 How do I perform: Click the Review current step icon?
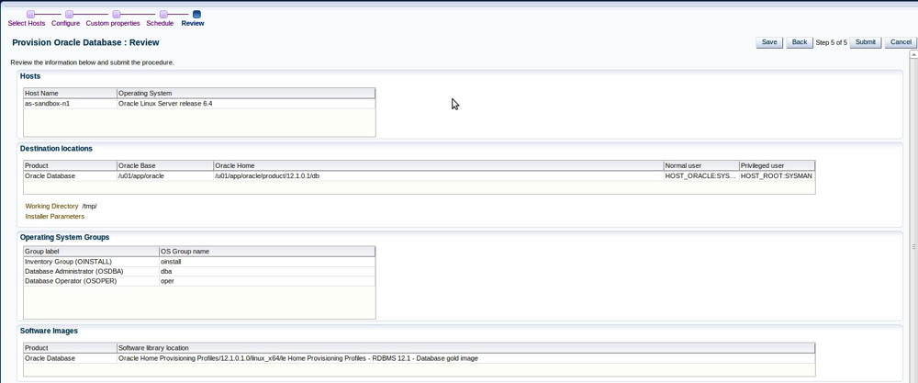196,14
